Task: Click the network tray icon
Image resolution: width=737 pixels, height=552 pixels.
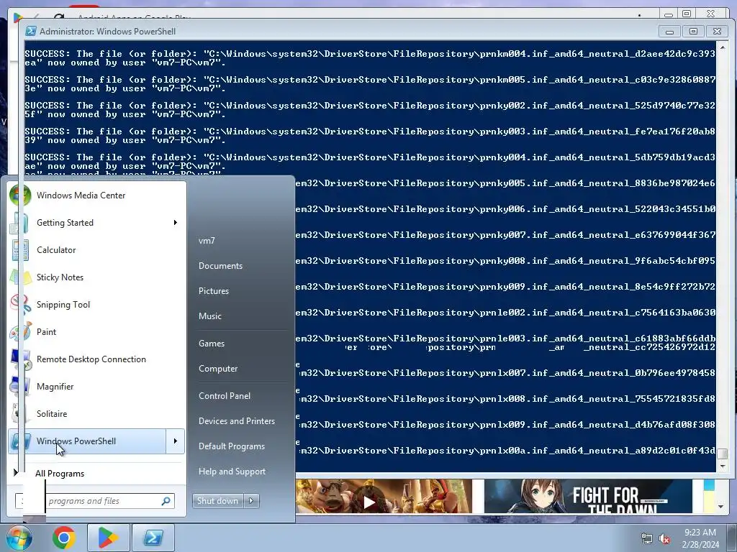Action: (647, 538)
